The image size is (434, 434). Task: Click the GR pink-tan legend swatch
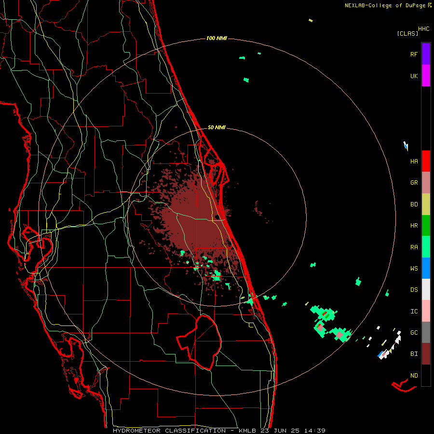[x=426, y=183]
